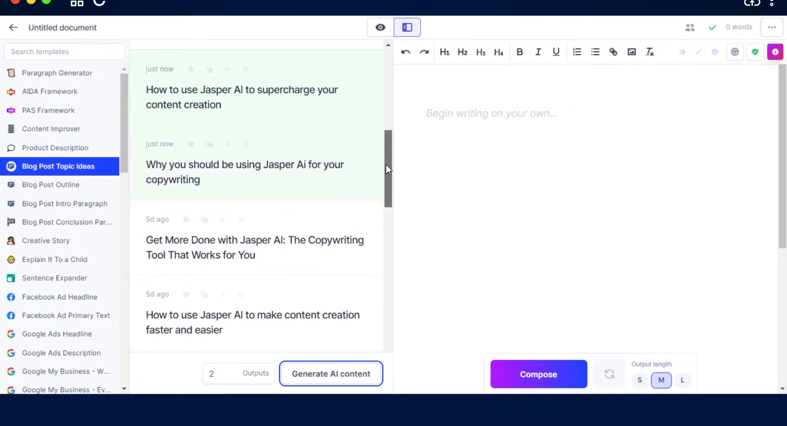Select the Product Description template
Screen dimensions: 787x426
60,148
